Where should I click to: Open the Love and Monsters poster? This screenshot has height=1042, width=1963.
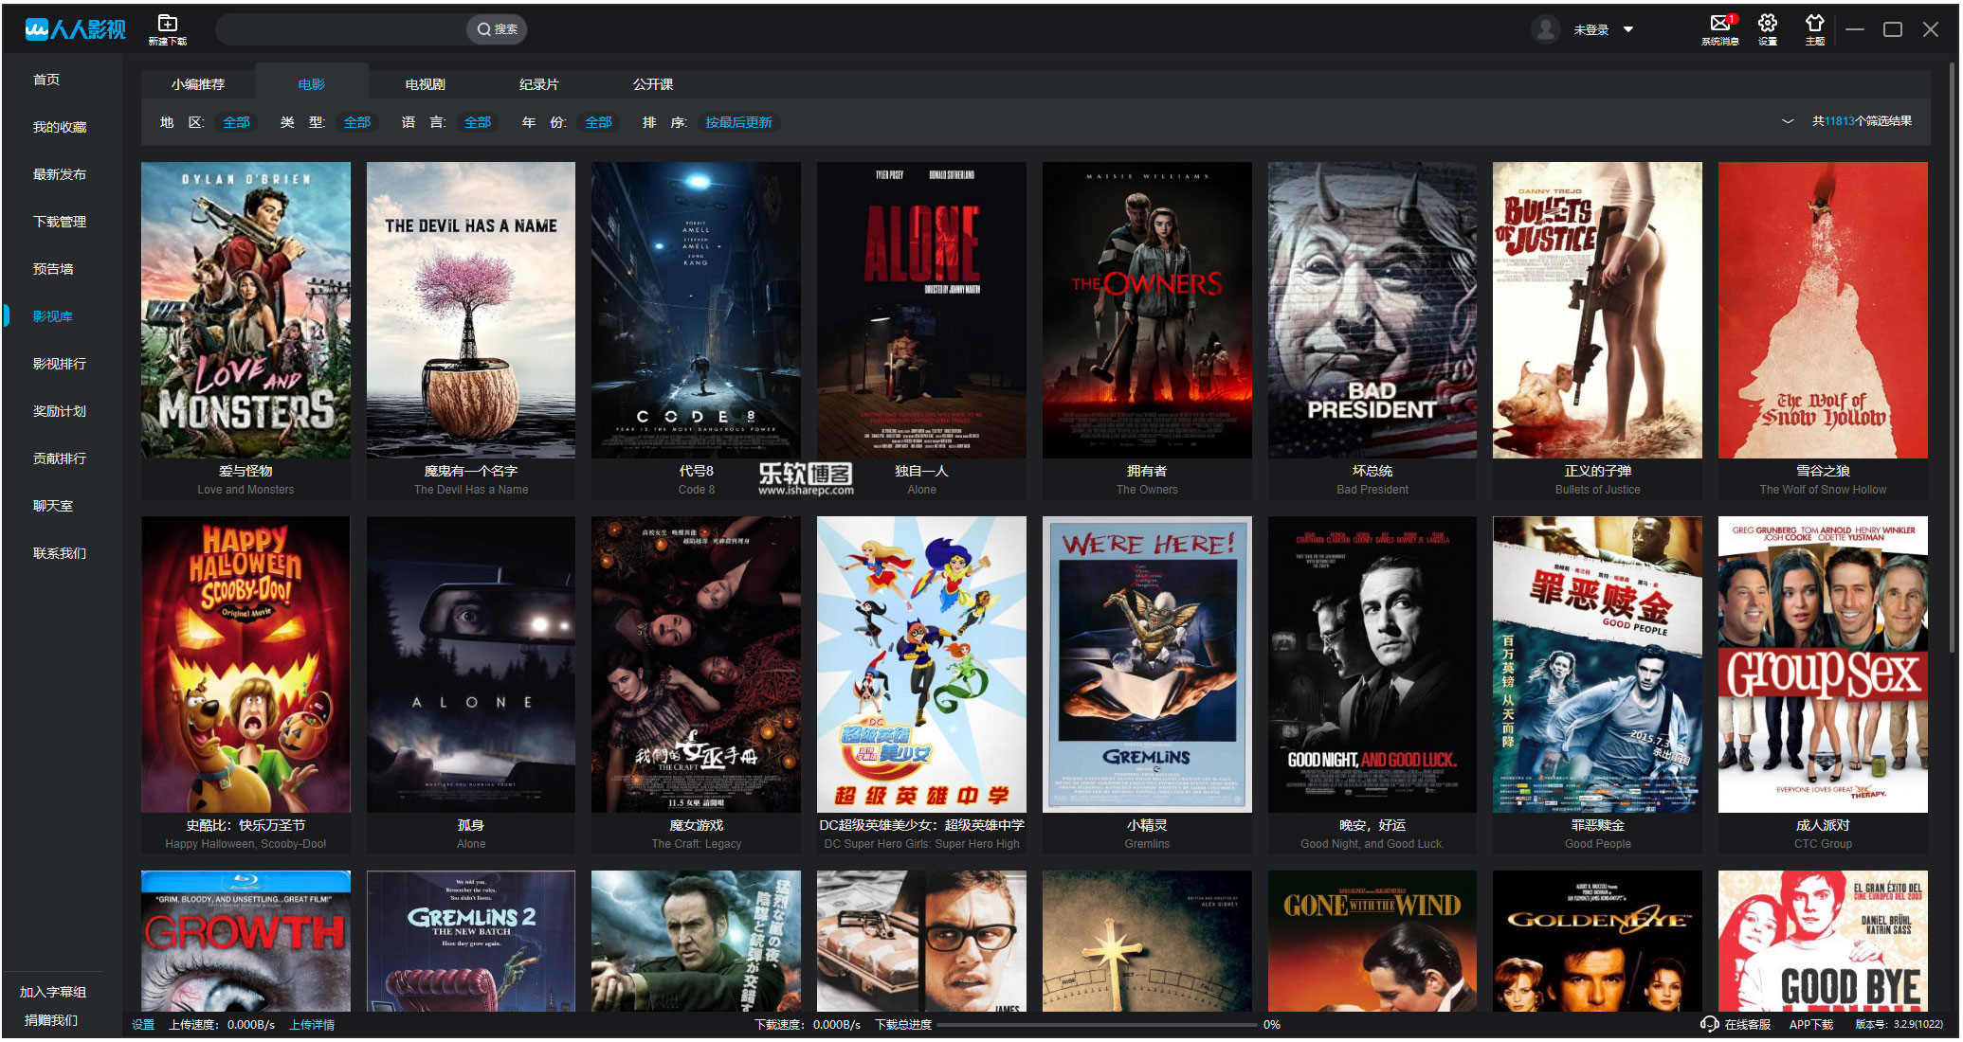coord(245,310)
